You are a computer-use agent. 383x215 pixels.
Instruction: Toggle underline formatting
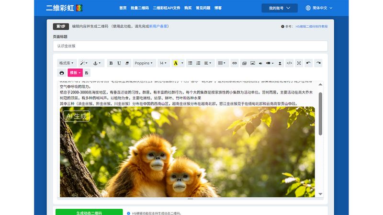pos(119,63)
